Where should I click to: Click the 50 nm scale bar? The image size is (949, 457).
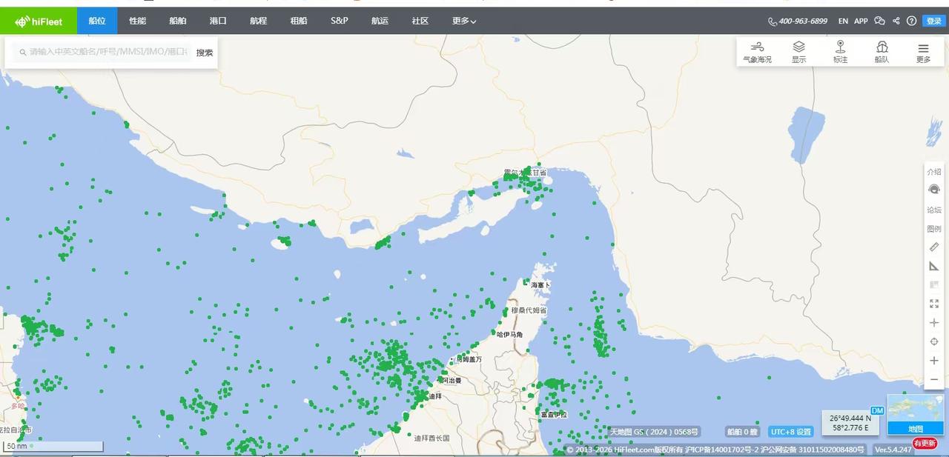(53, 446)
